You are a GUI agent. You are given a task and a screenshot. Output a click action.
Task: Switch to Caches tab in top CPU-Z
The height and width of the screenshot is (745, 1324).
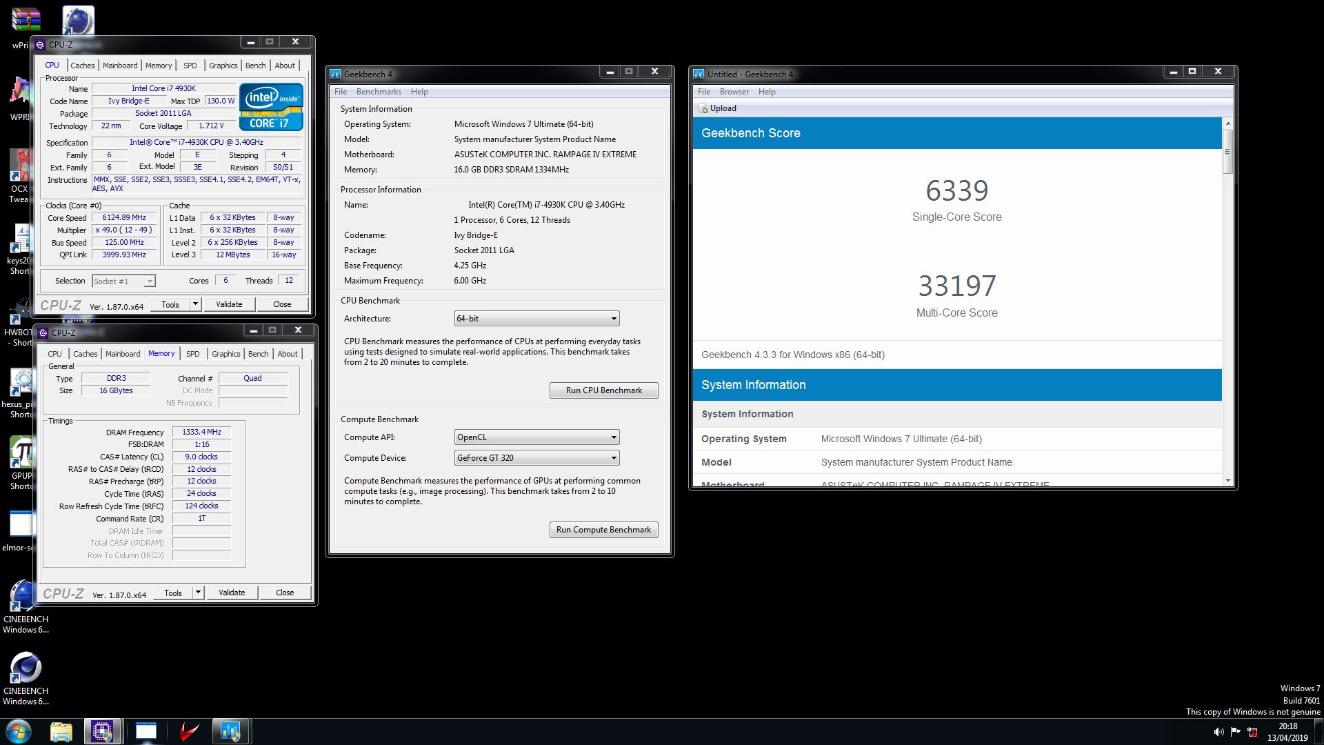tap(83, 66)
